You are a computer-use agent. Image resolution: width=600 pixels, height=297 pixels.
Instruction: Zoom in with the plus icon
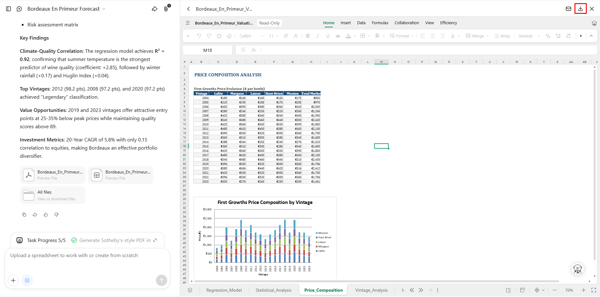click(x=584, y=290)
